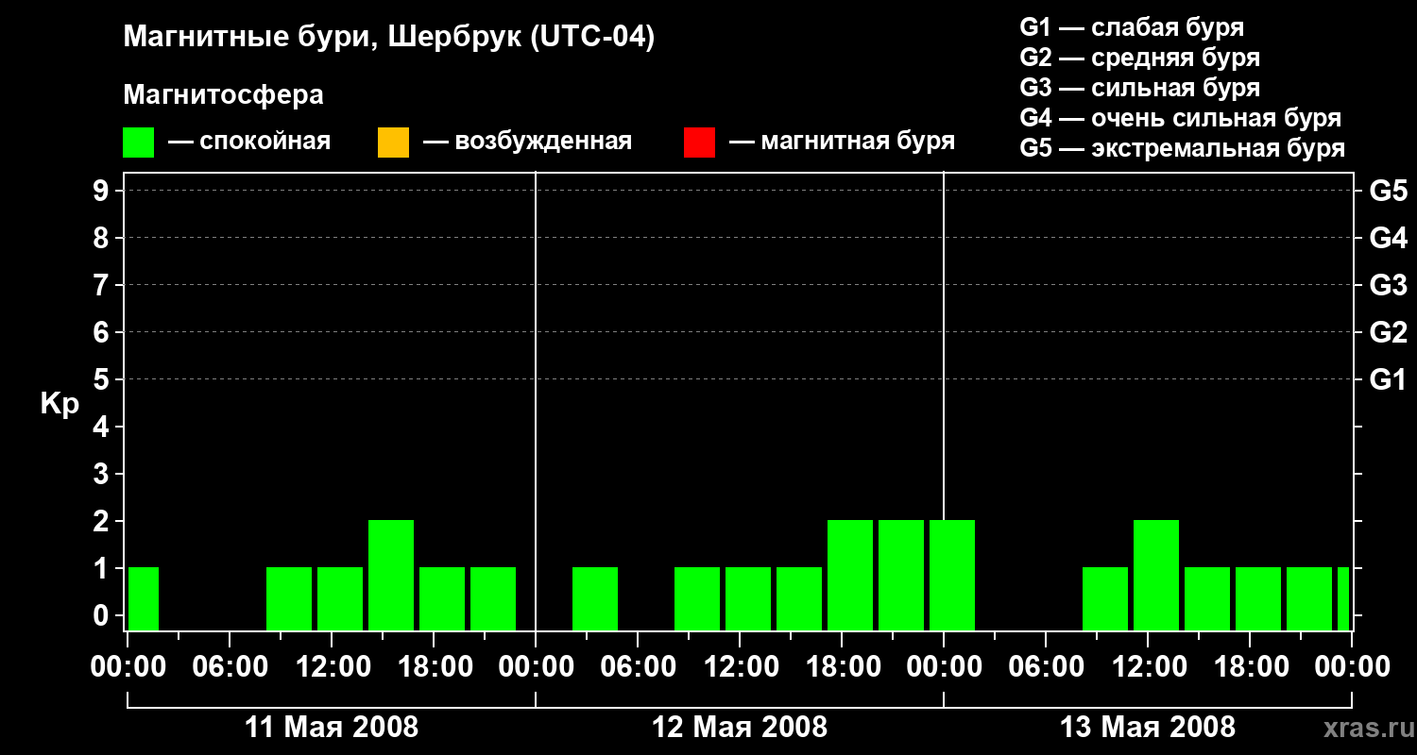This screenshot has width=1417, height=755.
Task: Click the '12:00' time label under 12 May
Action: pyautogui.click(x=740, y=667)
